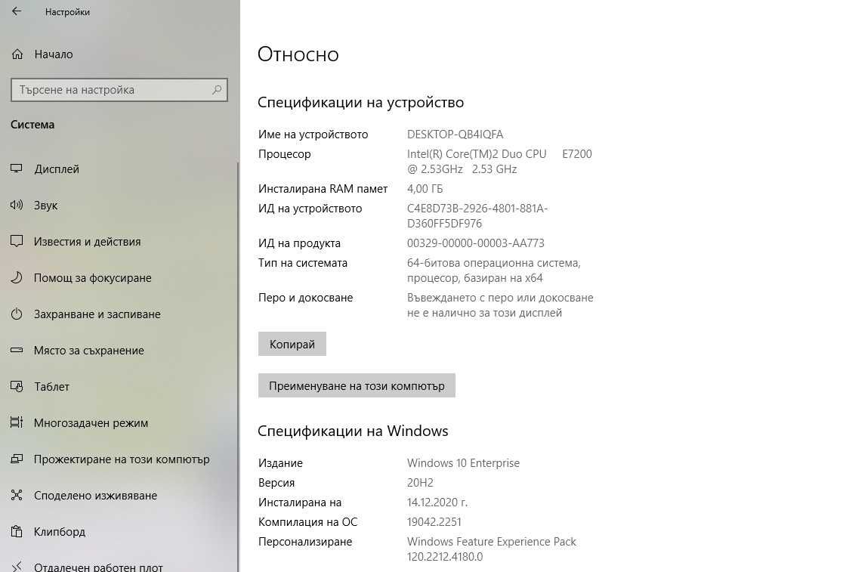Select Многозадачен режим in sidebar

click(119, 422)
